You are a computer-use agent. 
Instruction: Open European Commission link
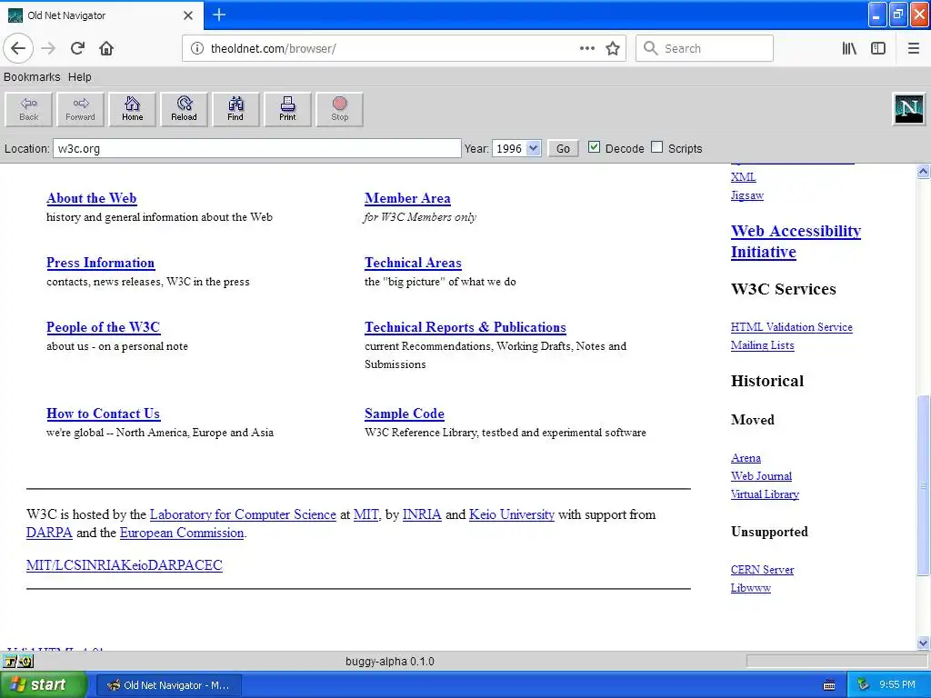click(x=182, y=533)
